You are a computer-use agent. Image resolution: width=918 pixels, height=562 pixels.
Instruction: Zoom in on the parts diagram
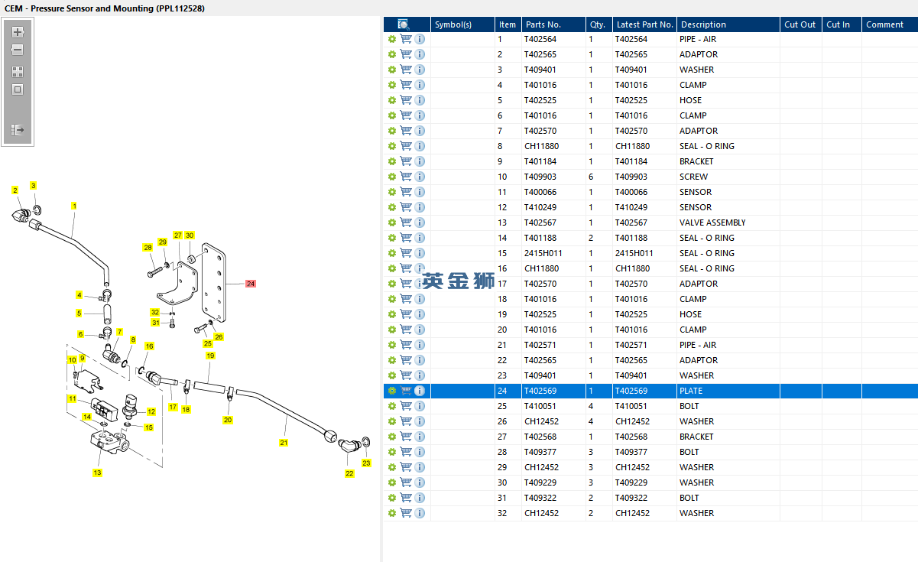(x=18, y=32)
